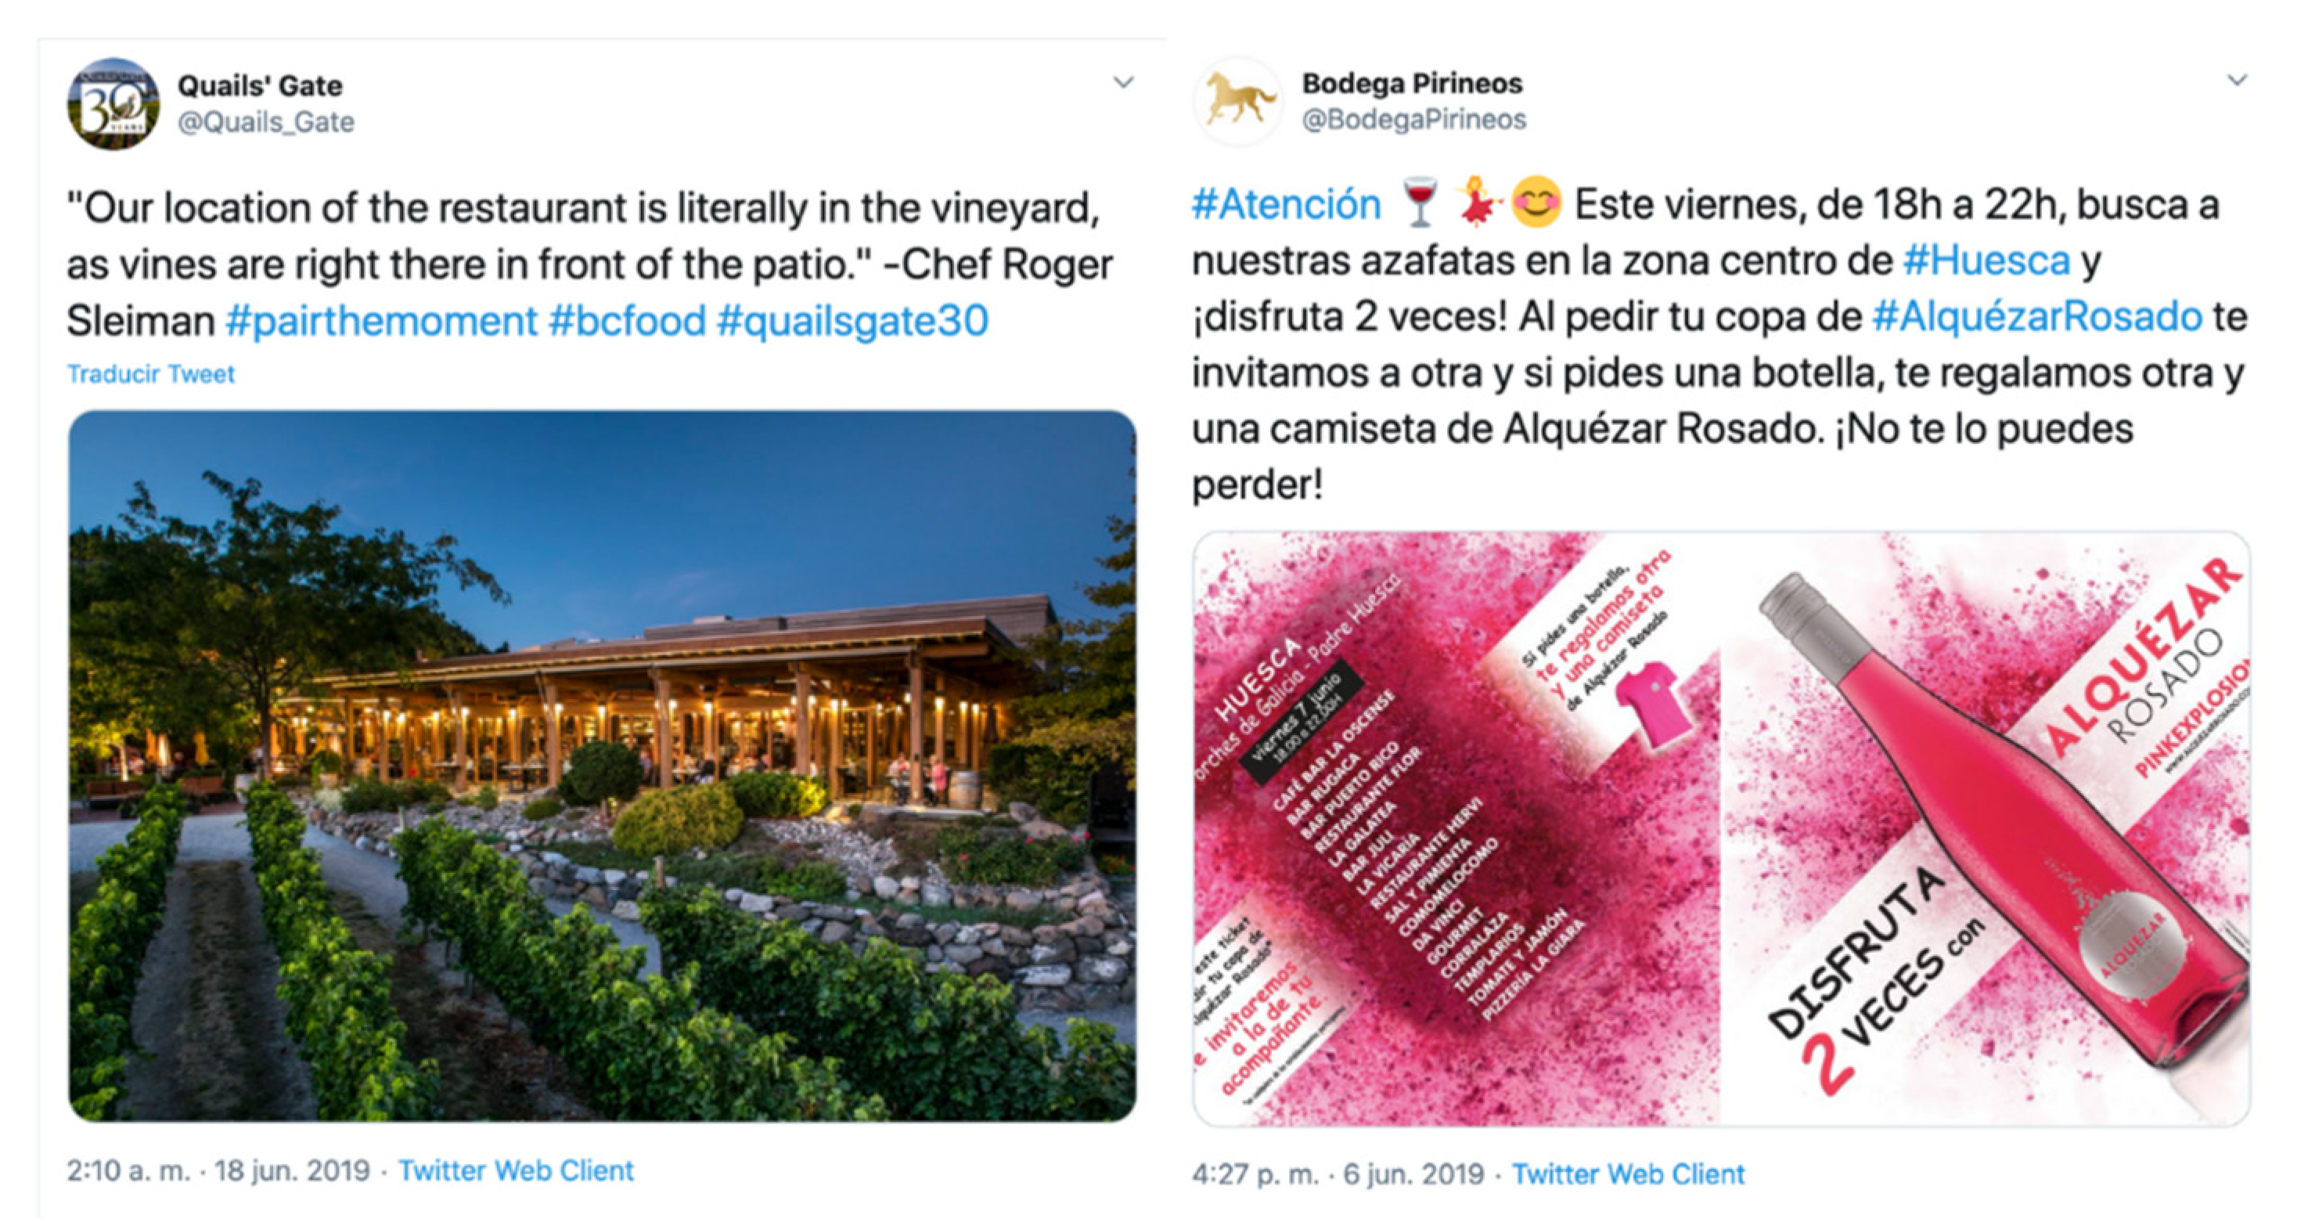Image resolution: width=2297 pixels, height=1222 pixels.
Task: Click the 4:27 p. m. 6 jun. 2019 timestamp
Action: point(1338,1173)
